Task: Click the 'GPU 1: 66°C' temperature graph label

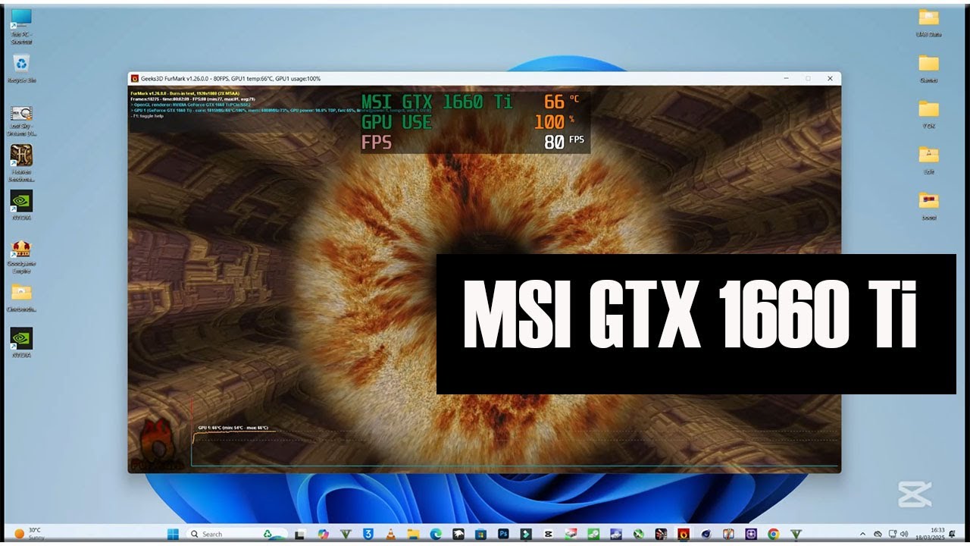Action: pos(232,428)
